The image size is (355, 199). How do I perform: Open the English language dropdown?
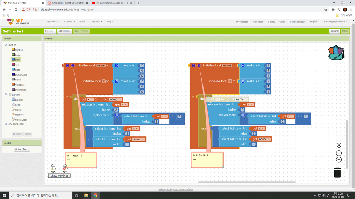coord(314,21)
